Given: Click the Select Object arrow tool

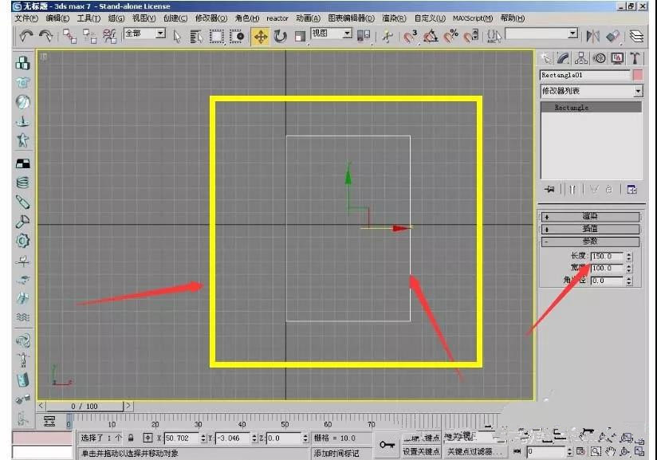Looking at the screenshot, I should click(x=177, y=37).
